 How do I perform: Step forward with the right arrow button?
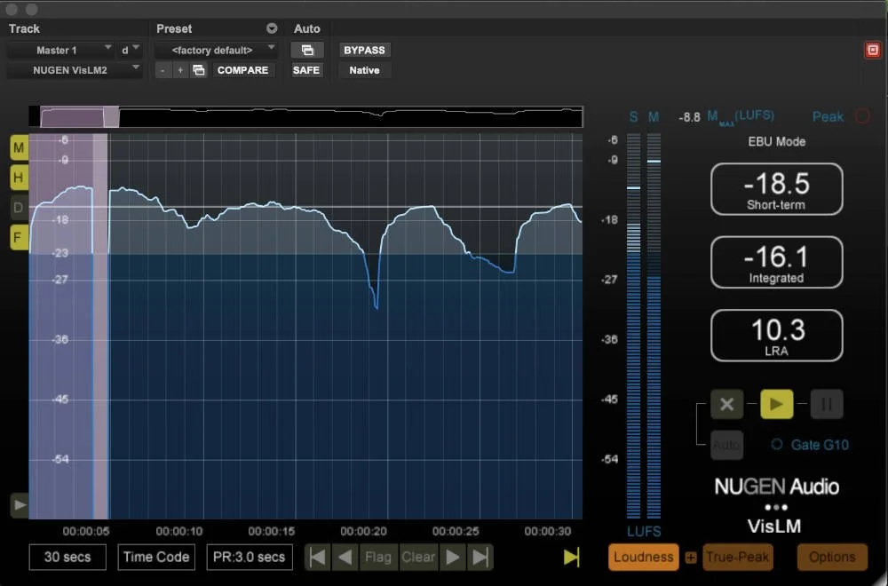453,557
